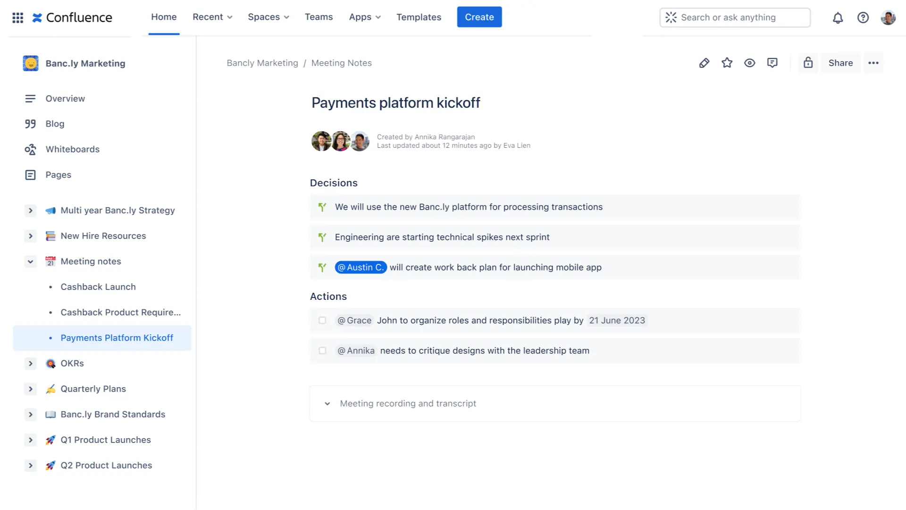The height and width of the screenshot is (510, 906).
Task: Check the Grace John action item
Action: pos(322,320)
